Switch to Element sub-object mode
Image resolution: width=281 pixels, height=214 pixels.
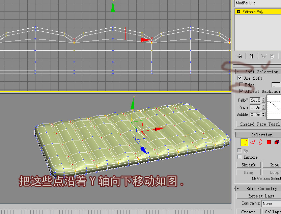pyautogui.click(x=277, y=142)
